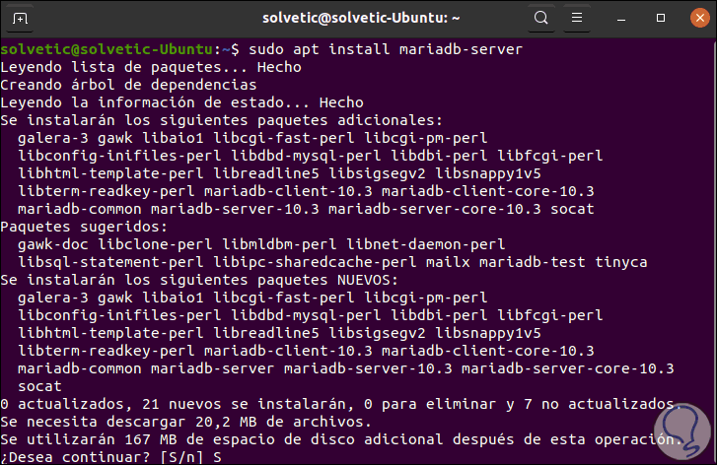This screenshot has width=717, height=465.
Task: Click the prompt text solvetic@solvetic-Ubuntu
Action: pos(107,49)
